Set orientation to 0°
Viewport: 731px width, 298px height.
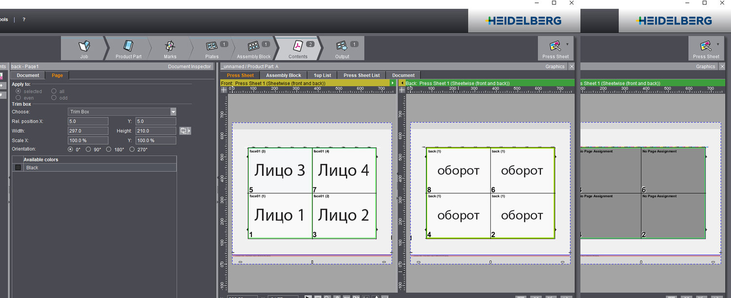click(x=70, y=149)
